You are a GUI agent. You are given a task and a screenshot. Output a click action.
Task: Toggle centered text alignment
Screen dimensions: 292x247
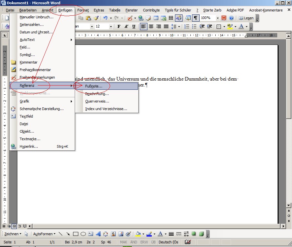(x=151, y=27)
